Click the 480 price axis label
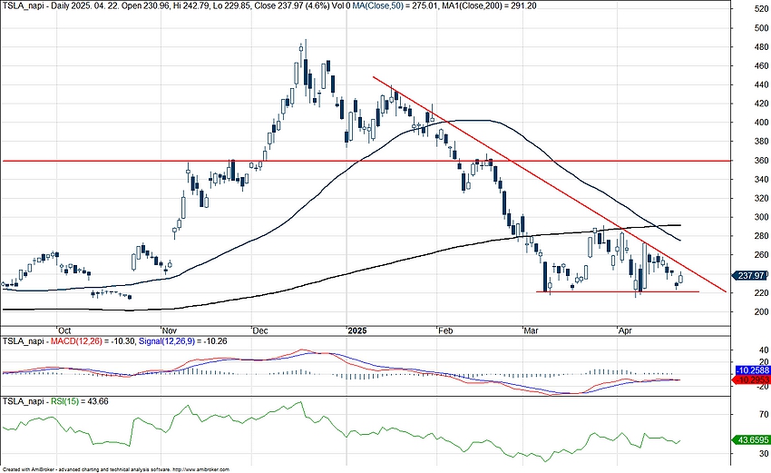Screen dimensions: 771x473 tap(761, 47)
